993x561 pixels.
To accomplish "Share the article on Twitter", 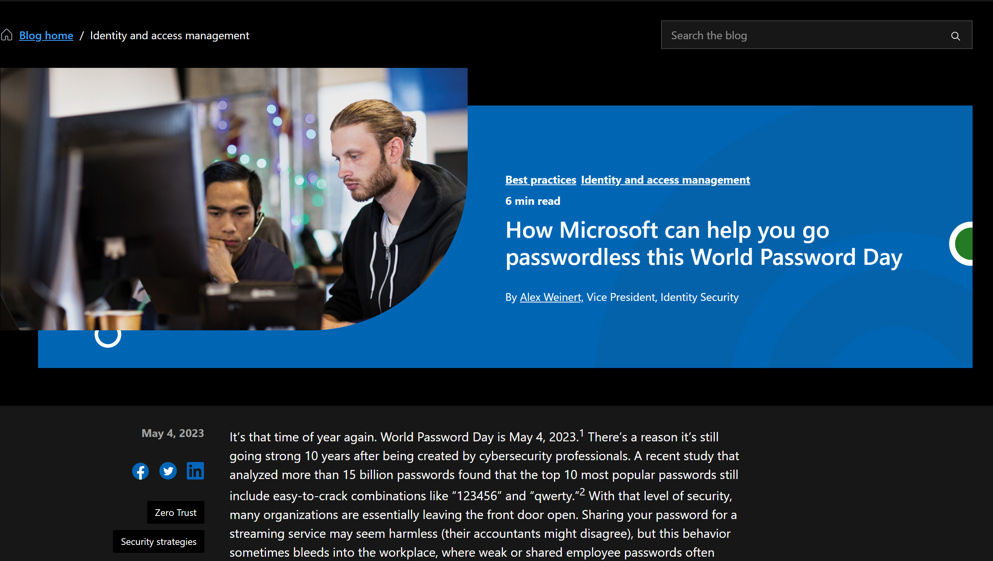I will click(x=168, y=471).
